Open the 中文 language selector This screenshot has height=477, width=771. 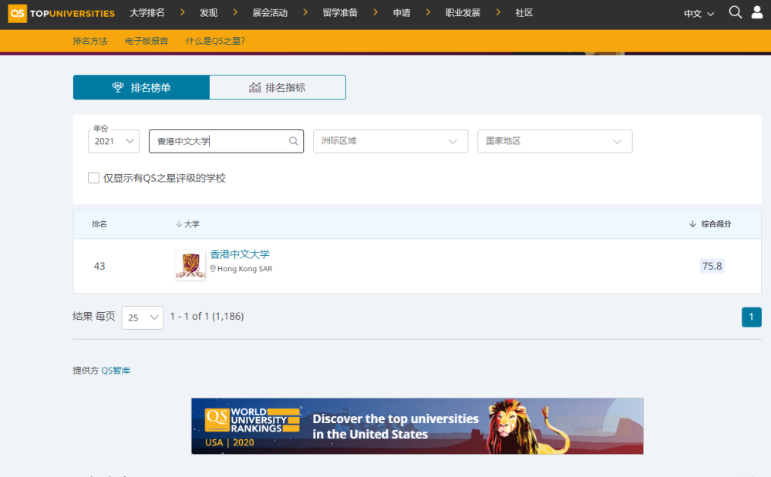(x=699, y=14)
